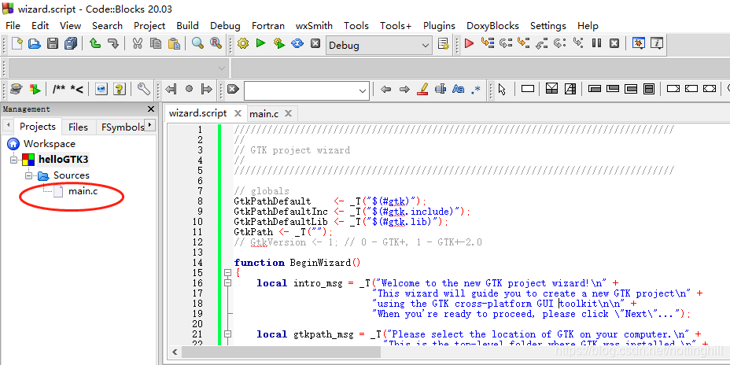Viewport: 730px width, 365px height.
Task: Stop the debugger with X icon
Action: pyautogui.click(x=614, y=44)
